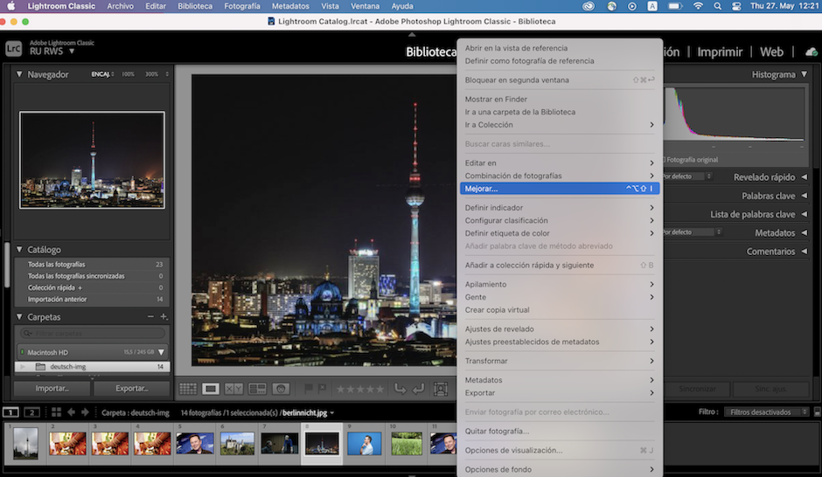The image size is (822, 477).
Task: Click the Importar... button
Action: pyautogui.click(x=52, y=388)
